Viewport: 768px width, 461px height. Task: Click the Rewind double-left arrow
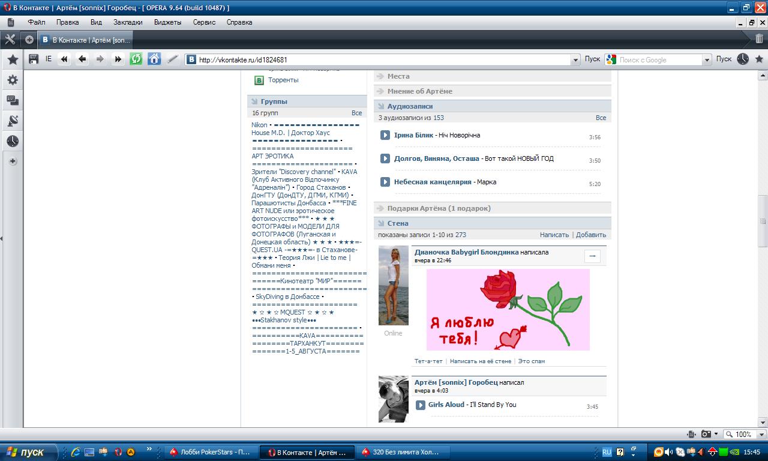pos(64,59)
